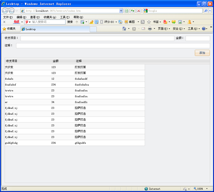Open the picture image tool icon
The width and height of the screenshot is (214, 192).
coord(180,22)
